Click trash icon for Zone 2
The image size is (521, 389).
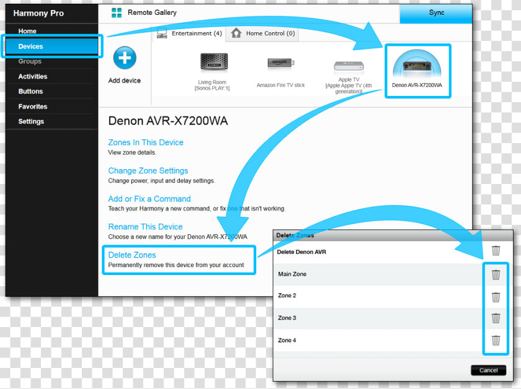coord(496,297)
